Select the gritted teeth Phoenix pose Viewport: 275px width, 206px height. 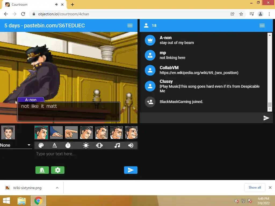click(117, 133)
